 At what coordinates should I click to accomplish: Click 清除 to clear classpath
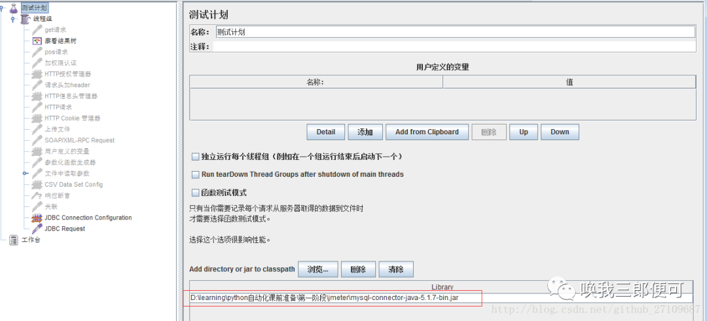coord(396,269)
